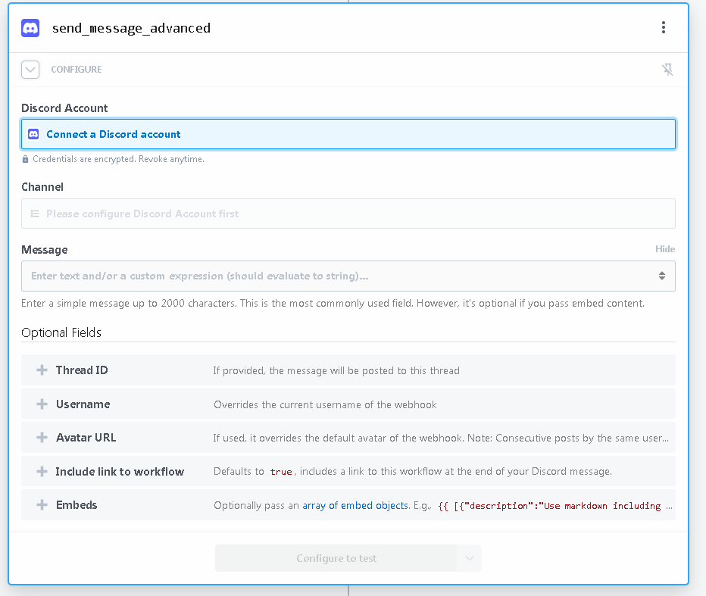
Task: Click Hide next to Message label
Action: [665, 249]
